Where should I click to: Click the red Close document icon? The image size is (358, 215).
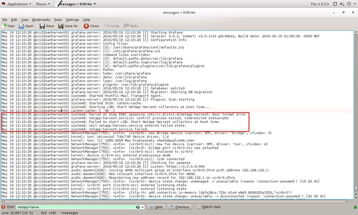click(86, 26)
